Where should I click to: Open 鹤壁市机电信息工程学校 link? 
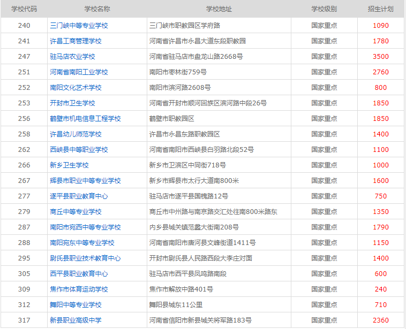85,118
